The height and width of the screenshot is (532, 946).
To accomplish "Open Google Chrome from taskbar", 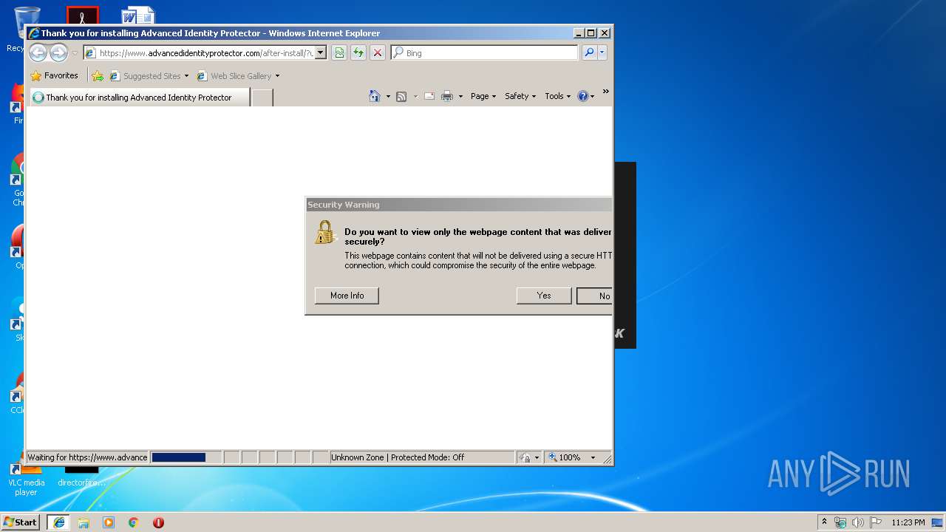I will 134,522.
